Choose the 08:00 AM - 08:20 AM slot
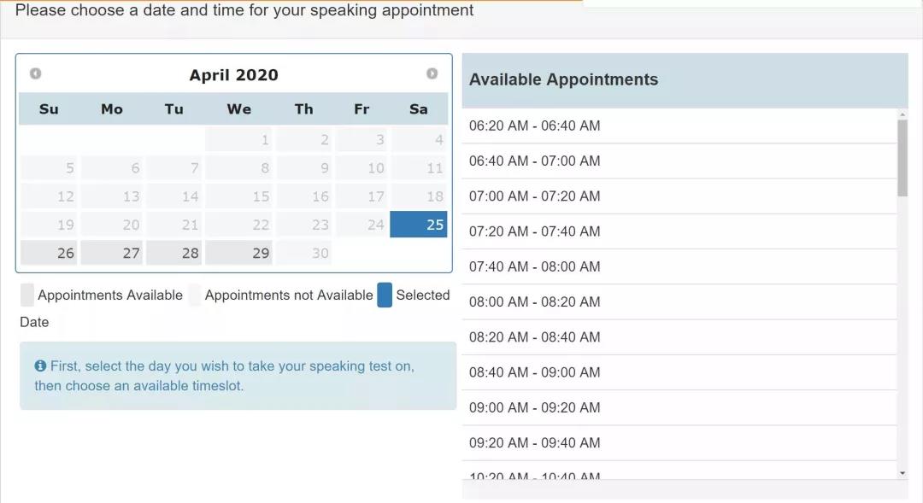Screen dimensions: 923x503 coord(535,301)
